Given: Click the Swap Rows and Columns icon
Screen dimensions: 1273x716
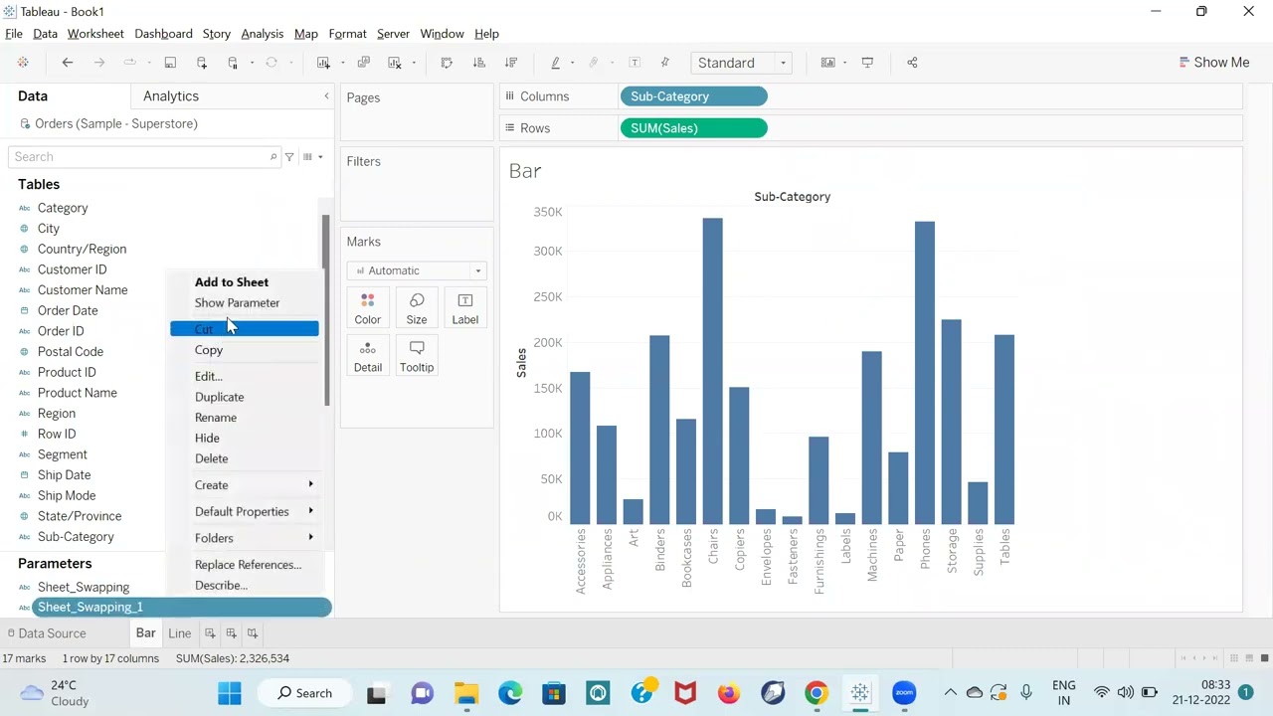Looking at the screenshot, I should pyautogui.click(x=447, y=63).
